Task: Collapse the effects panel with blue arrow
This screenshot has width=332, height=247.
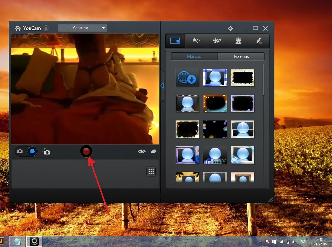Action: click(x=162, y=86)
